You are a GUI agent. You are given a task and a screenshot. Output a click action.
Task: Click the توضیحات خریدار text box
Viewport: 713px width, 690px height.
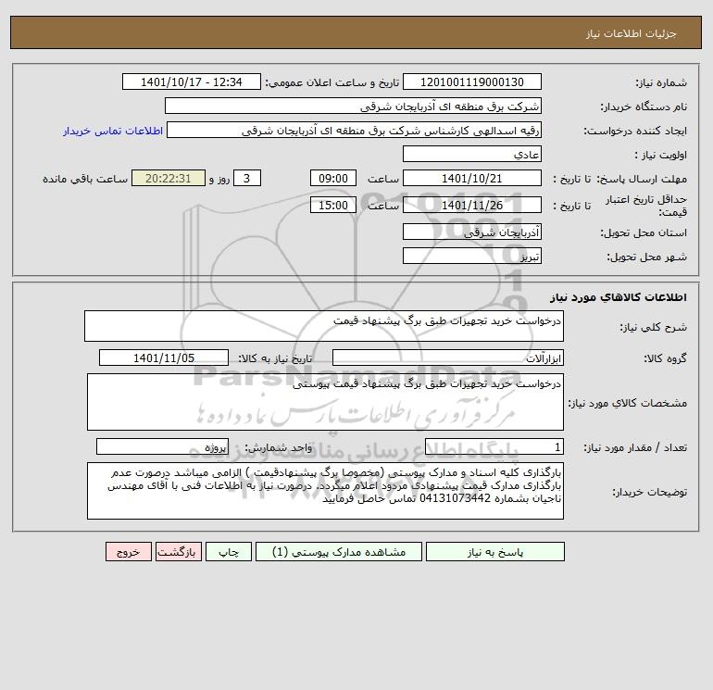[325, 491]
